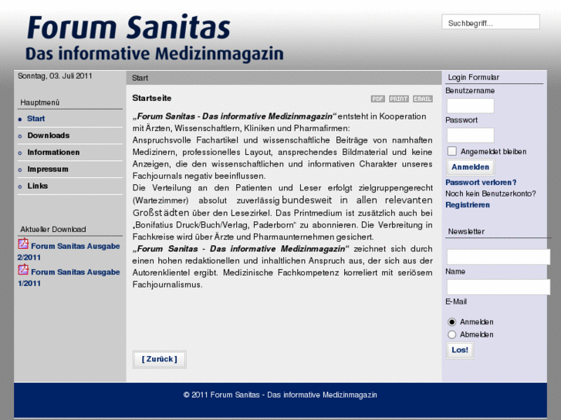Open 'Forum Sanitas Ausgabe 2/2011' download link
The image size is (561, 420).
point(69,252)
